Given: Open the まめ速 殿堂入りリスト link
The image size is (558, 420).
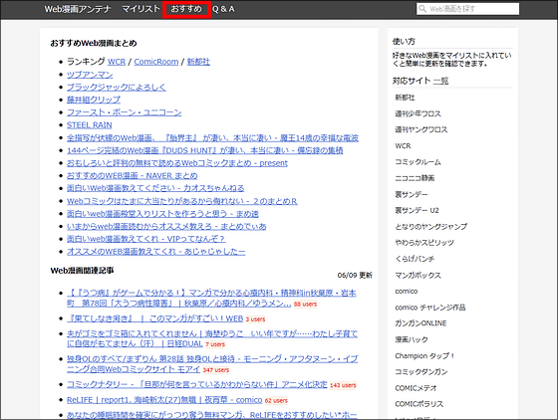Looking at the screenshot, I should [162, 214].
